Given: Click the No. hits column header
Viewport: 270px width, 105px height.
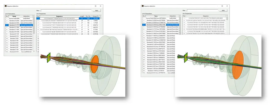Looking at the screenshot, I should coord(88,16).
